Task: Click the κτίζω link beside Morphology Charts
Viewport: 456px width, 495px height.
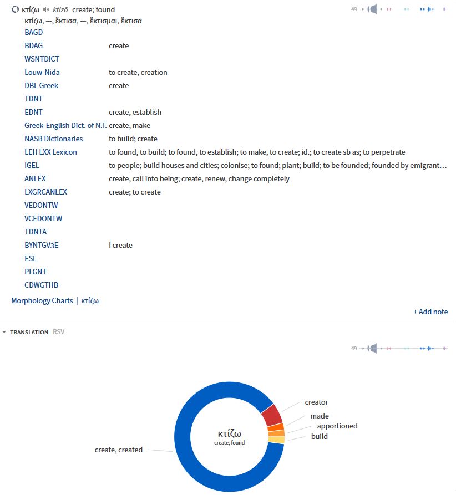Action: pyautogui.click(x=90, y=300)
